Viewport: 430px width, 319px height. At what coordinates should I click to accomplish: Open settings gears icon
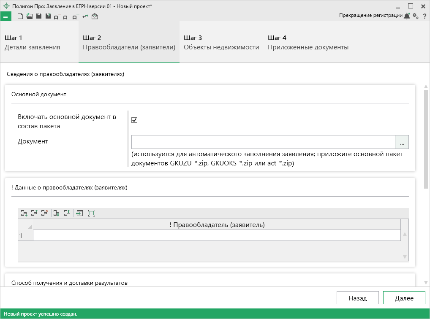click(x=416, y=16)
